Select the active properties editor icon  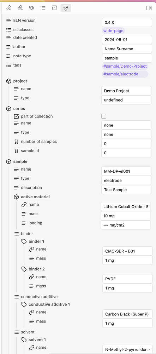point(66,8)
